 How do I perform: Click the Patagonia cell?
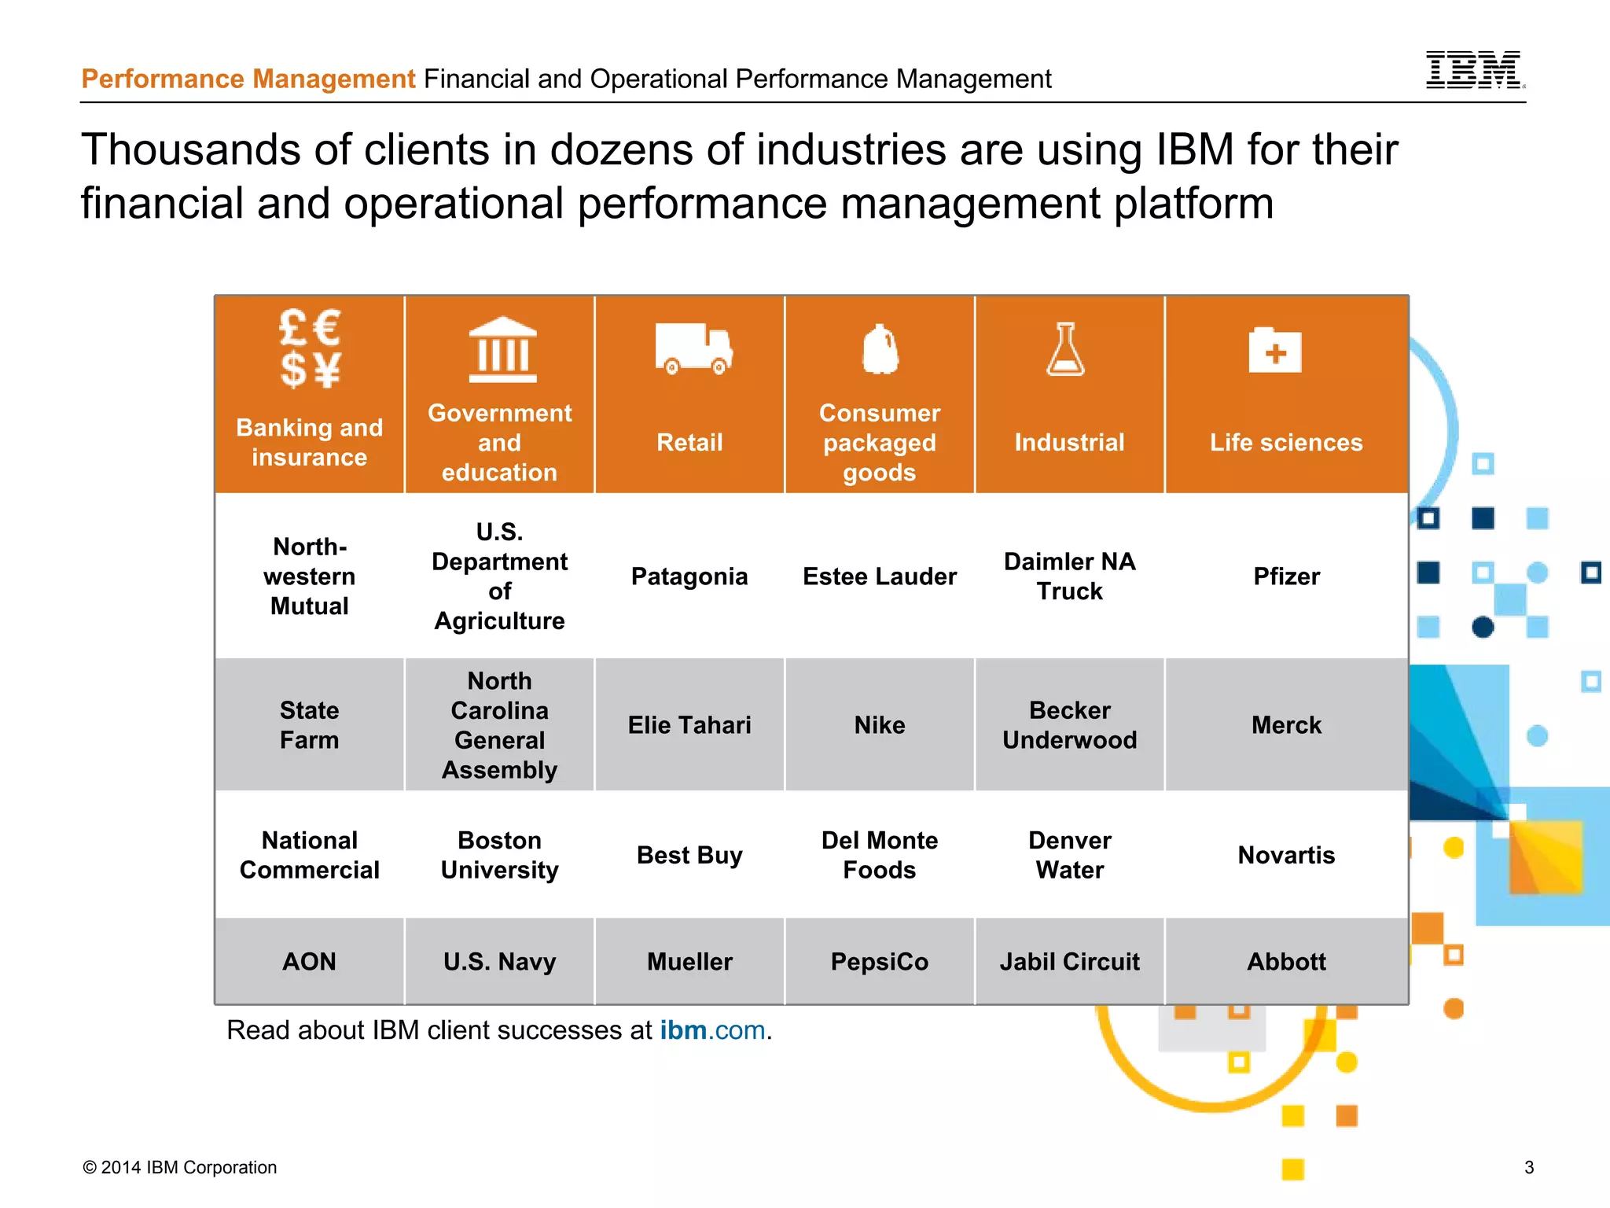point(689,576)
